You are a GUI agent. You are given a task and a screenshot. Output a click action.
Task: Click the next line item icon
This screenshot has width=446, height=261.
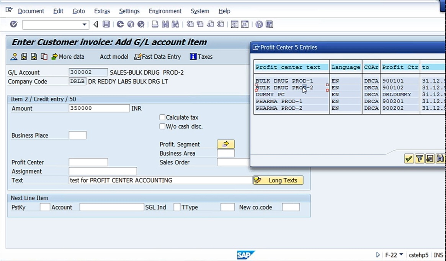[34, 57]
